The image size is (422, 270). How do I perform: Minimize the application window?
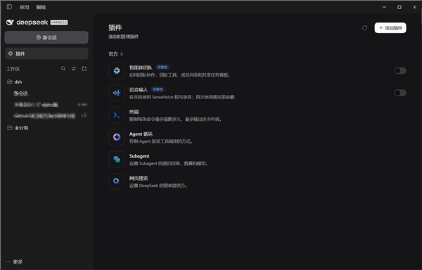click(384, 7)
